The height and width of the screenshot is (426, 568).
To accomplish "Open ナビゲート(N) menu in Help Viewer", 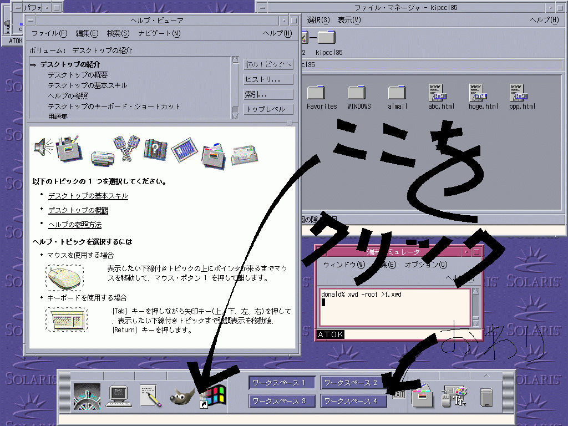I will pyautogui.click(x=159, y=33).
